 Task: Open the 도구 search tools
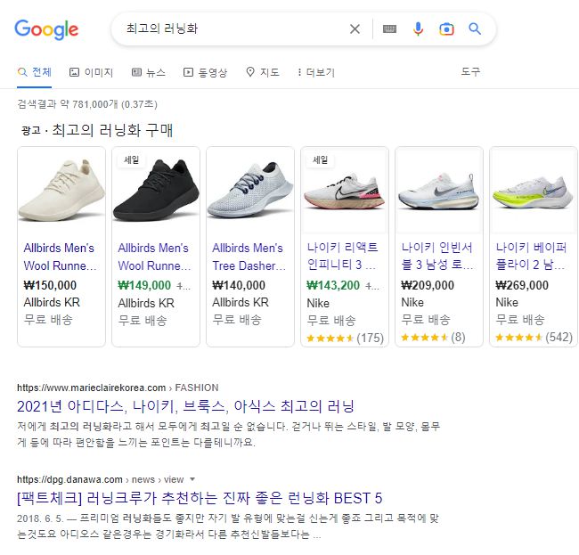(470, 72)
